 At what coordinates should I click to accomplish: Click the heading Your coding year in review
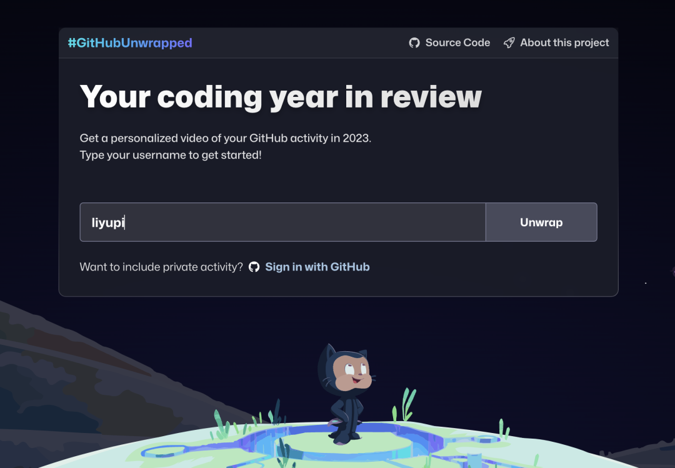pyautogui.click(x=281, y=97)
